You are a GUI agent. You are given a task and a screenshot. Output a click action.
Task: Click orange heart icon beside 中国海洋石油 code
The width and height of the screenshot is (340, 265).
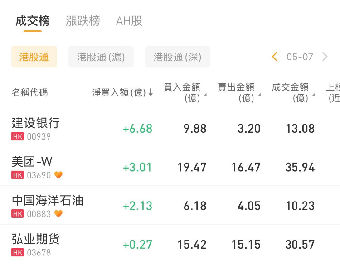[x=58, y=214]
